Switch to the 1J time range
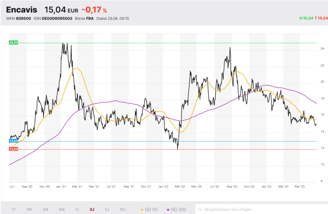Viewport: 328px width, 214px height. point(77,209)
